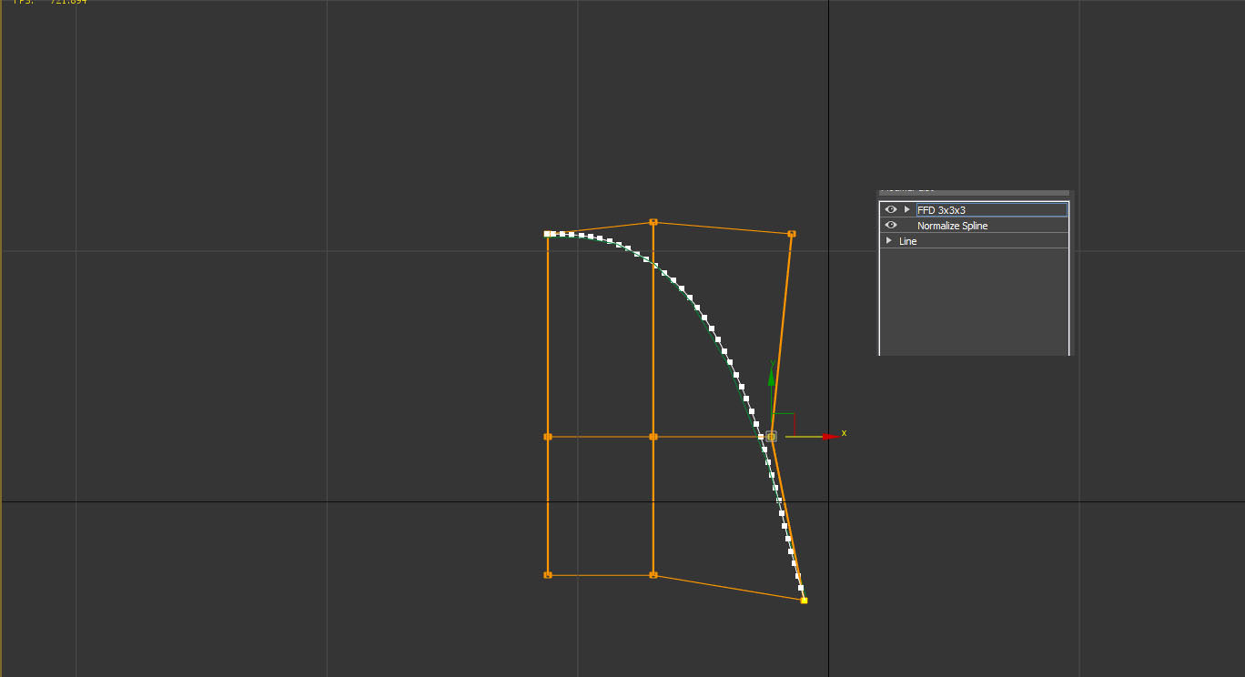Toggle the Normalize Spline modifier eye icon
The width and height of the screenshot is (1245, 677).
click(x=891, y=225)
